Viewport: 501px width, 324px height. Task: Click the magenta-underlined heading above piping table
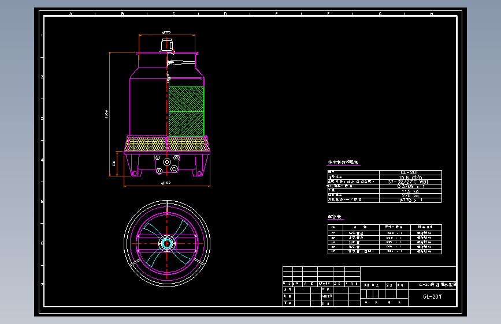[x=335, y=217]
